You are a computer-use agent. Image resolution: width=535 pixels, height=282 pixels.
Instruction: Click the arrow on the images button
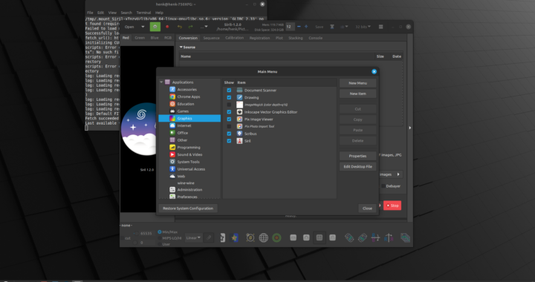click(x=398, y=174)
